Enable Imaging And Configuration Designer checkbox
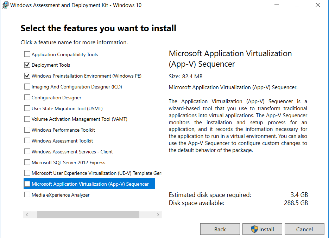The image size is (329, 238). [x=27, y=87]
